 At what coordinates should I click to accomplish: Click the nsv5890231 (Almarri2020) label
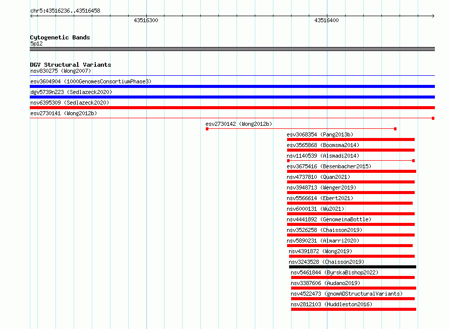[x=323, y=241]
